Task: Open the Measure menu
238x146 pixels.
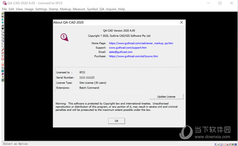Action: [x=79, y=9]
